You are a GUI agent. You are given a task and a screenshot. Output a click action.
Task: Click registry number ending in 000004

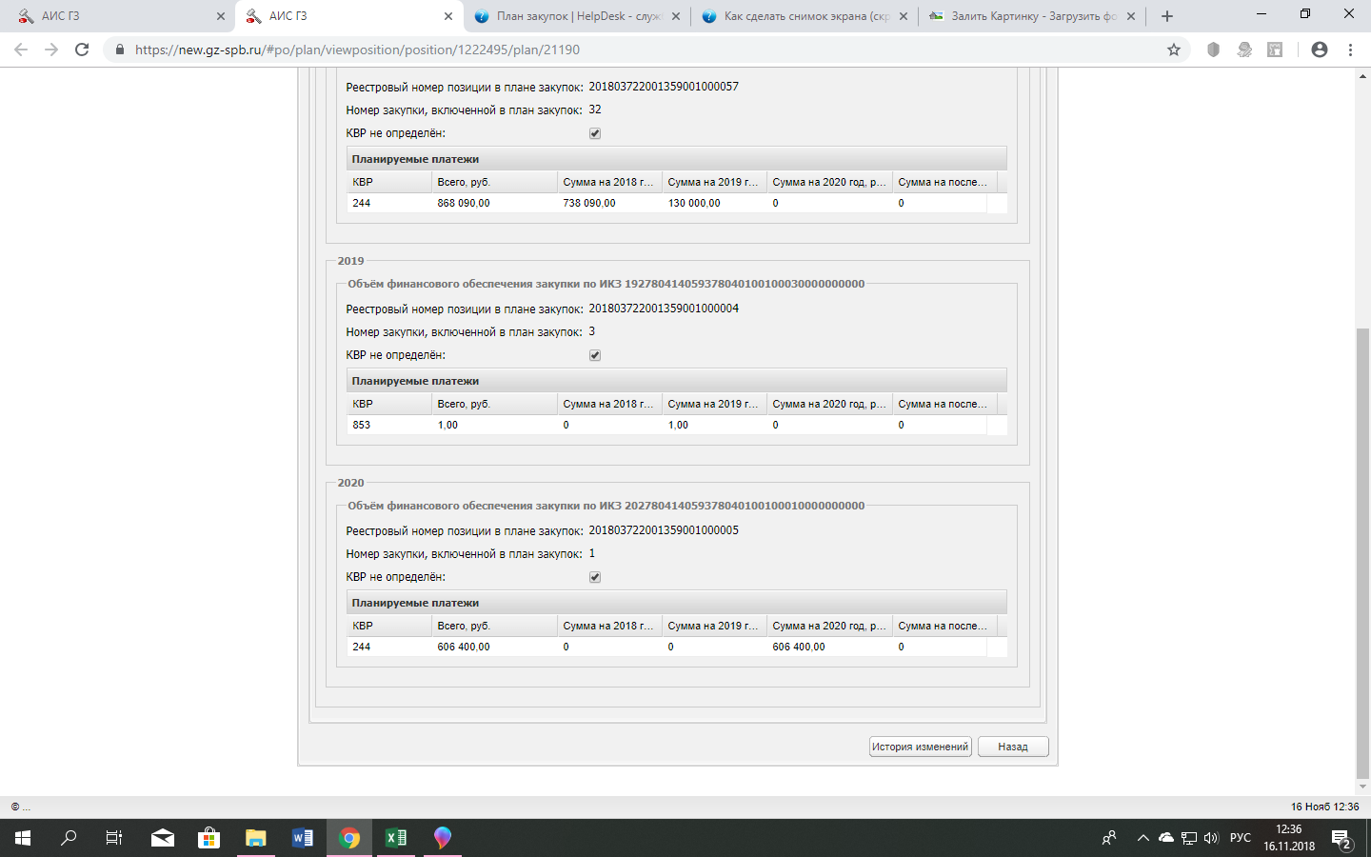click(664, 309)
